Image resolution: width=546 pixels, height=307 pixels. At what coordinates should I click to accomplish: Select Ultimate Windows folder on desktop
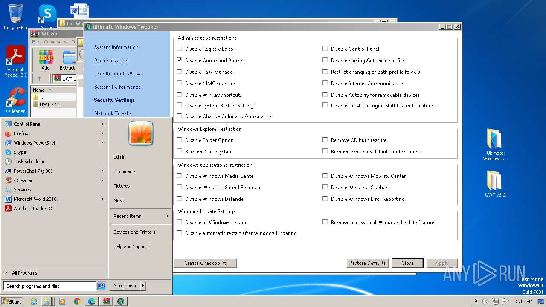point(495,145)
